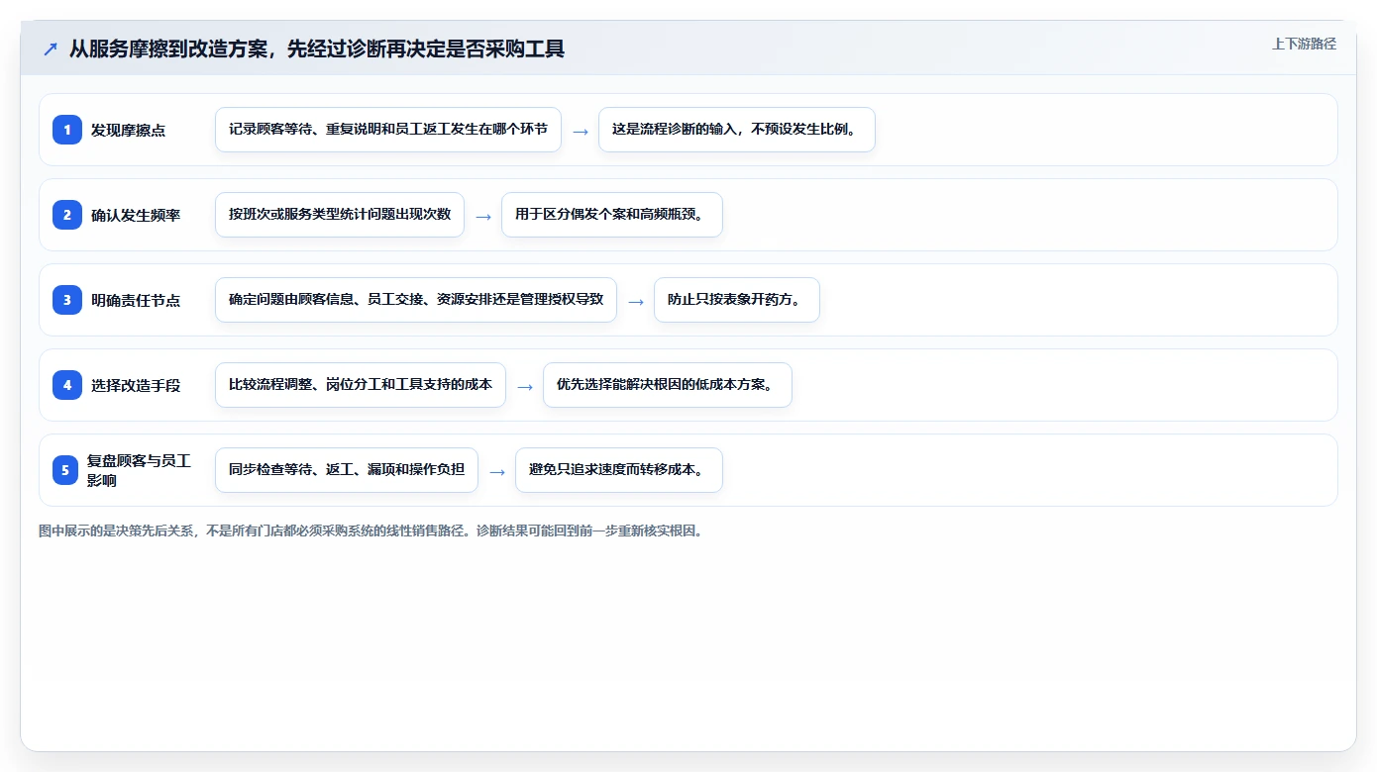Viewport: 1377px width, 772px height.
Task: Open the 比较流程调整、岗位分工 card
Action: coord(361,385)
